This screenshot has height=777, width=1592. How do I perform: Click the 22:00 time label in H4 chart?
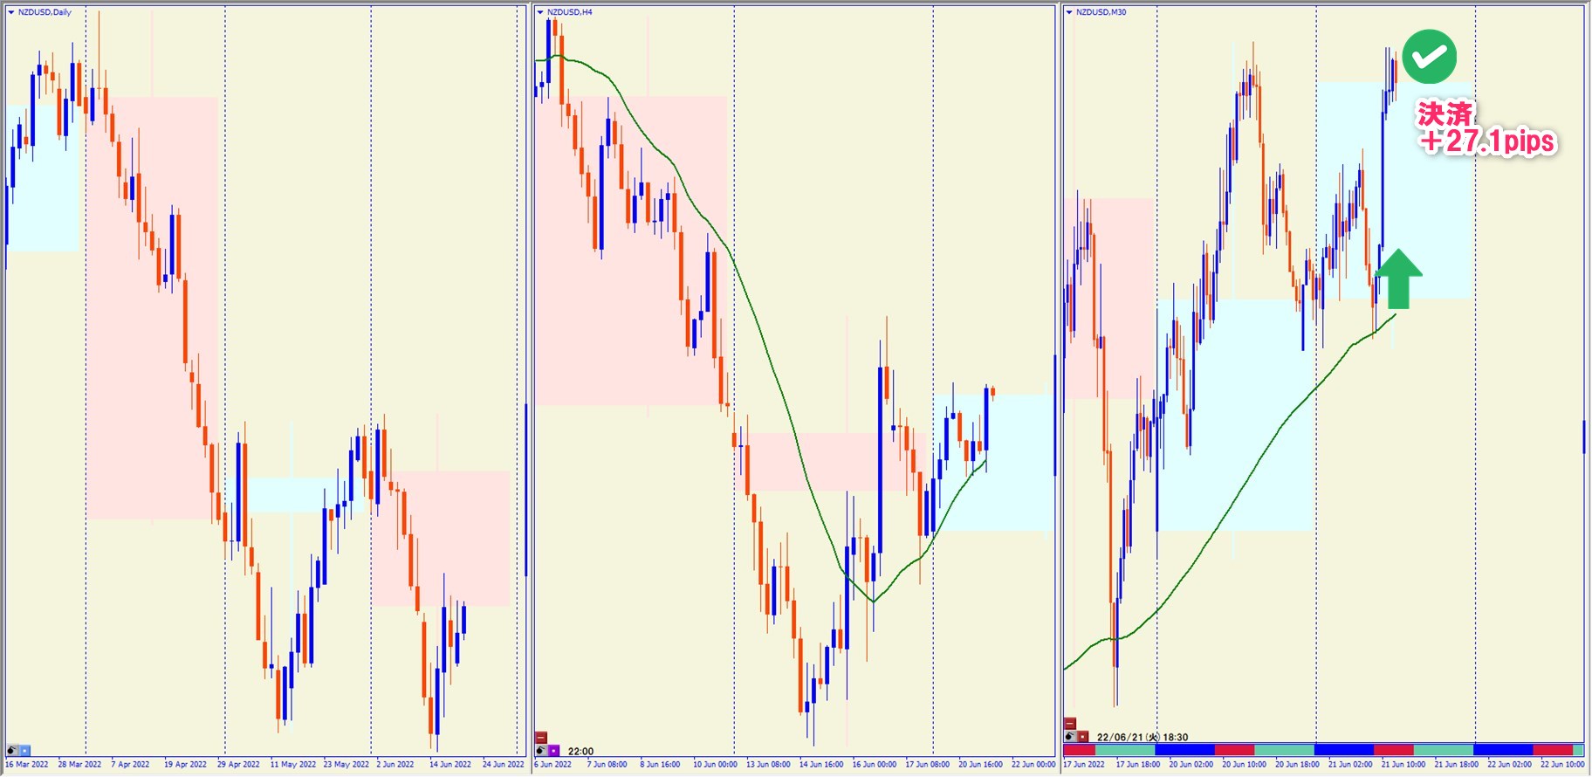click(580, 751)
